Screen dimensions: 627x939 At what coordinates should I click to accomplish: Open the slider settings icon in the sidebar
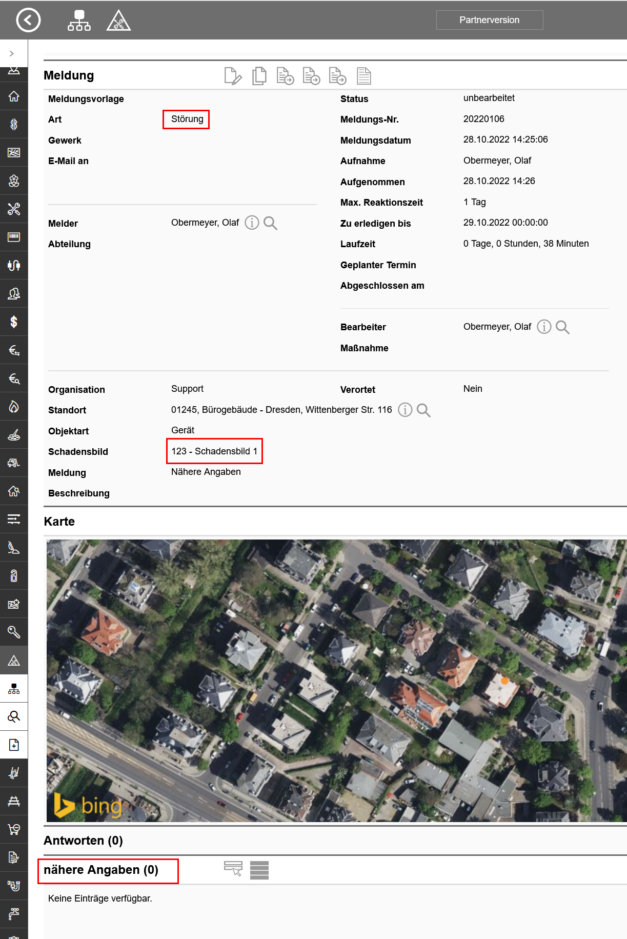point(14,520)
